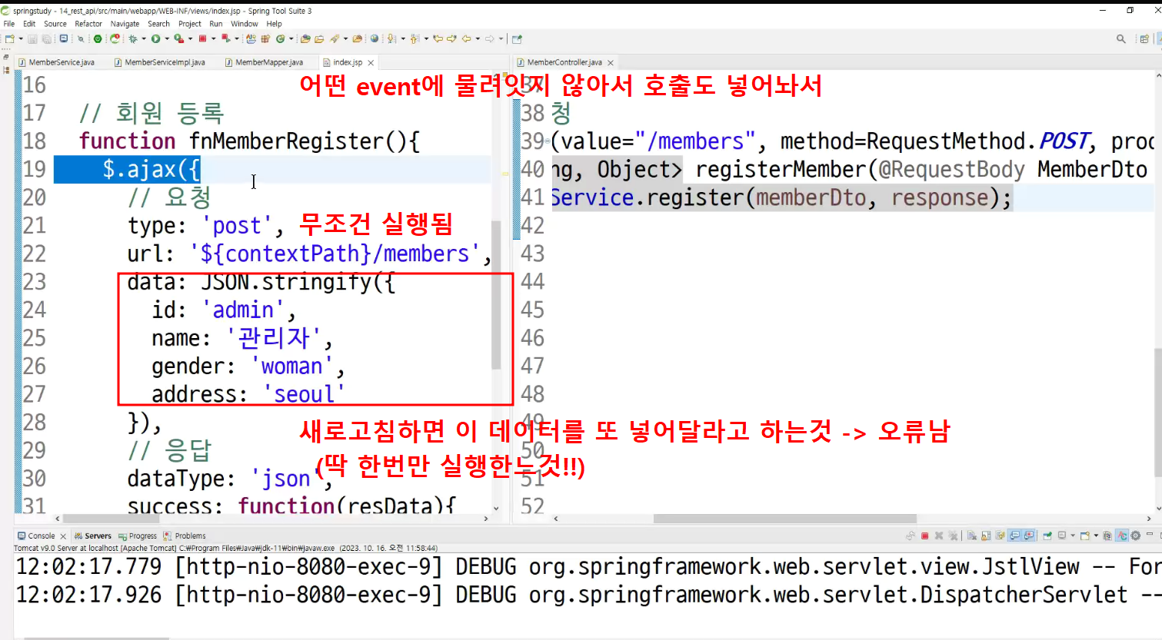Viewport: 1162px width, 640px height.
Task: Close the index.jsp editor tab
Action: 371,63
